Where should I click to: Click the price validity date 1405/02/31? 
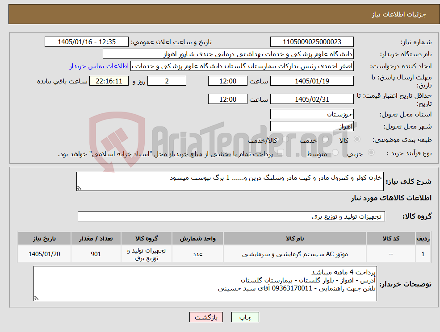point(312,99)
